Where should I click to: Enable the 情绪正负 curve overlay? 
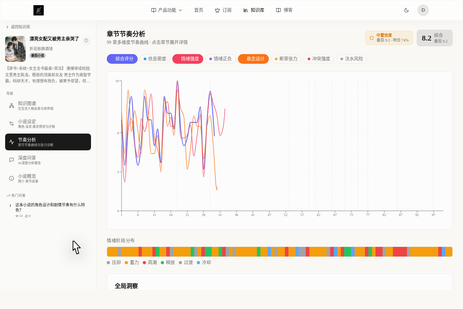[x=221, y=59]
